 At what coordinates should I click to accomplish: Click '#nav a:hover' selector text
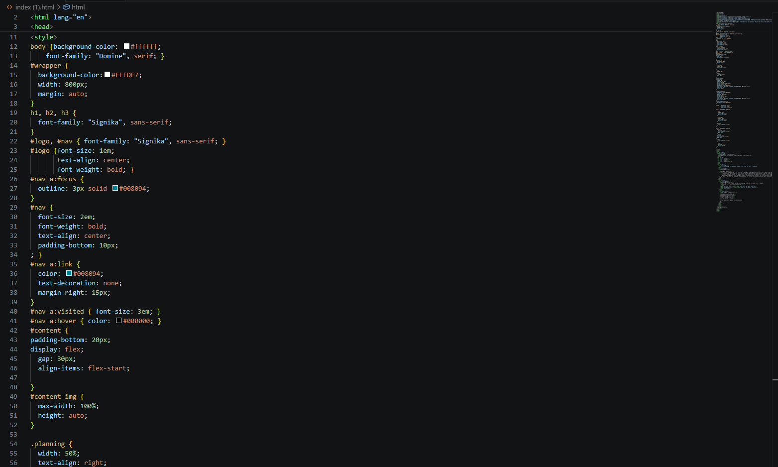[x=53, y=321]
